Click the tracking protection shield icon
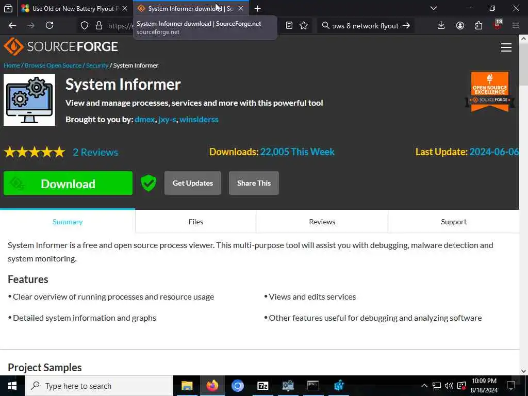Viewport: 528px width, 396px height. pos(85,26)
